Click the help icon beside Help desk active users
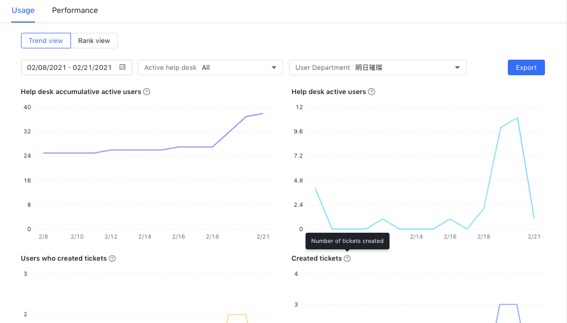567x323 pixels. click(371, 91)
